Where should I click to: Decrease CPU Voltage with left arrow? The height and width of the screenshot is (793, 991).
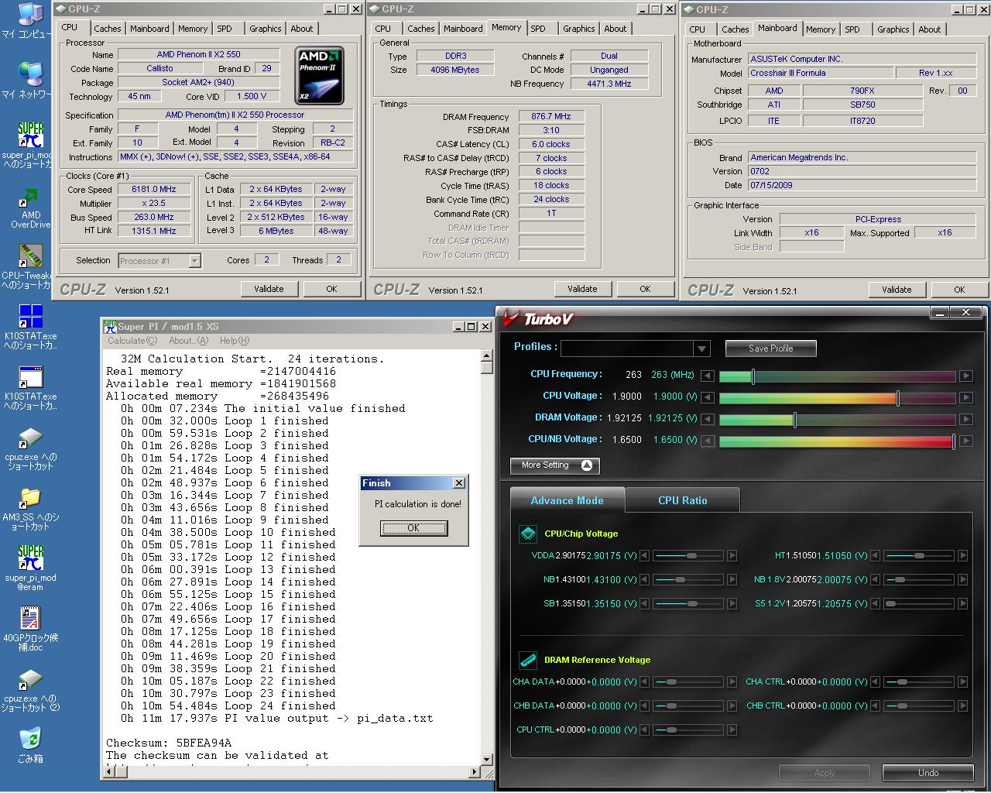point(707,397)
